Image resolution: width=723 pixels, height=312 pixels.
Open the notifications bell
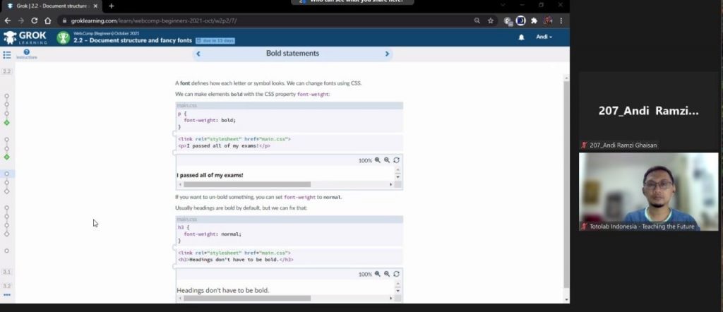coord(521,37)
